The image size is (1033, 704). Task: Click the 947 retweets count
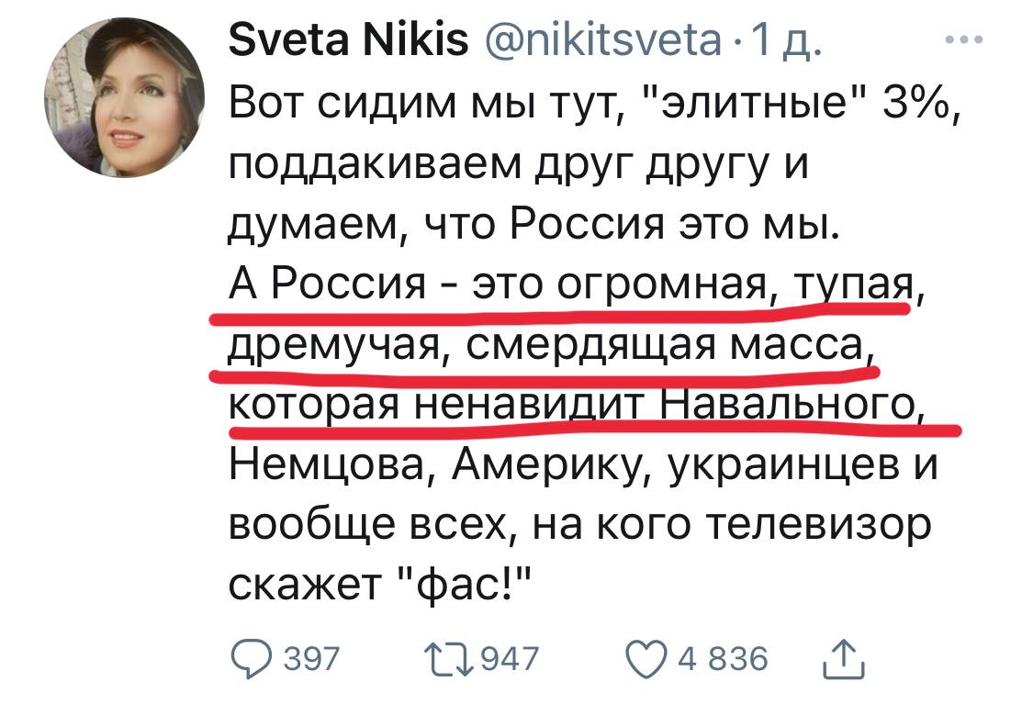(511, 659)
